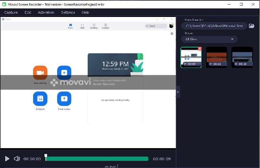This screenshot has height=168, width=260.
Task: Open the Activation menu
Action: tap(46, 12)
